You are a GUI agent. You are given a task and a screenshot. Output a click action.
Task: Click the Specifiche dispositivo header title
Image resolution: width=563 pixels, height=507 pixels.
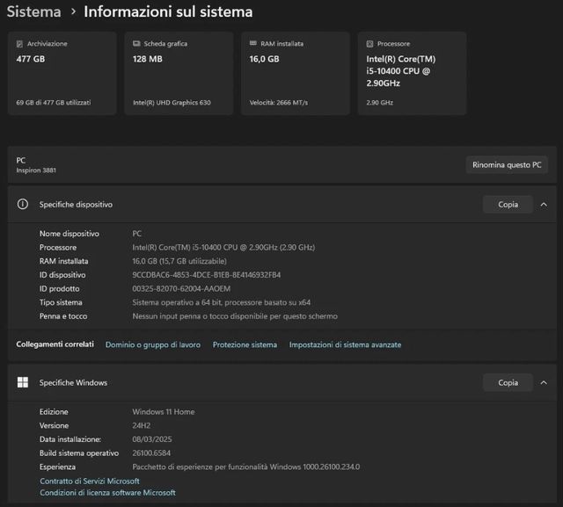click(76, 204)
